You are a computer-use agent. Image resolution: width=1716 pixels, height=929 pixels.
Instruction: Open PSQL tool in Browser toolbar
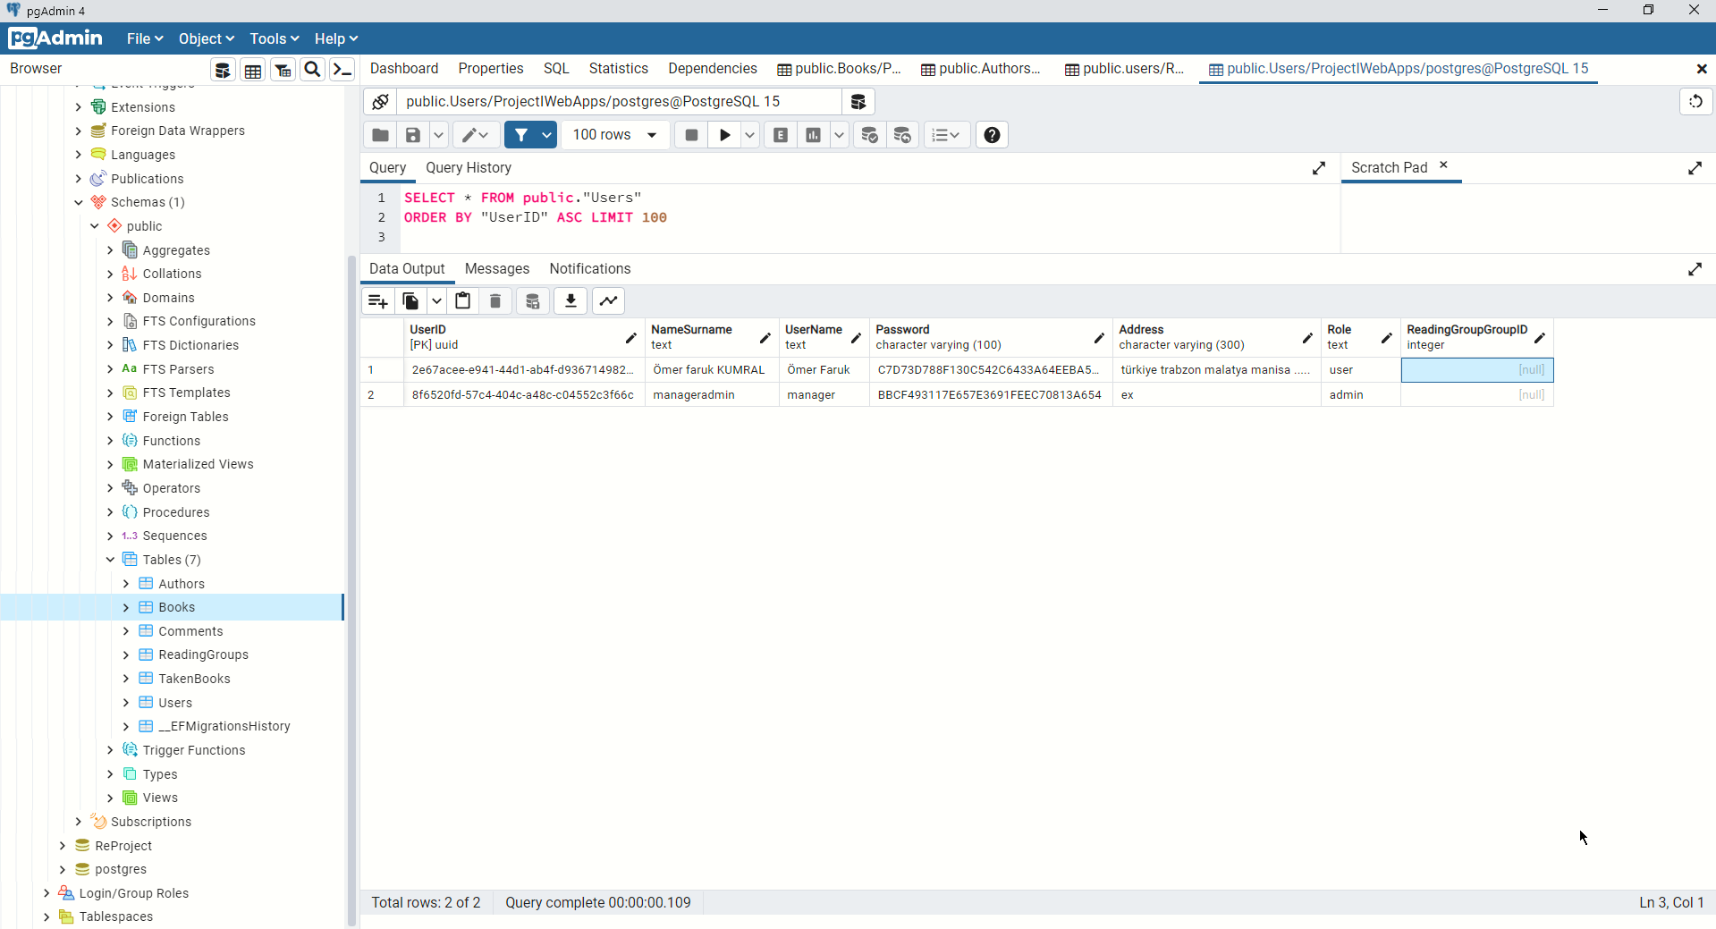point(342,70)
